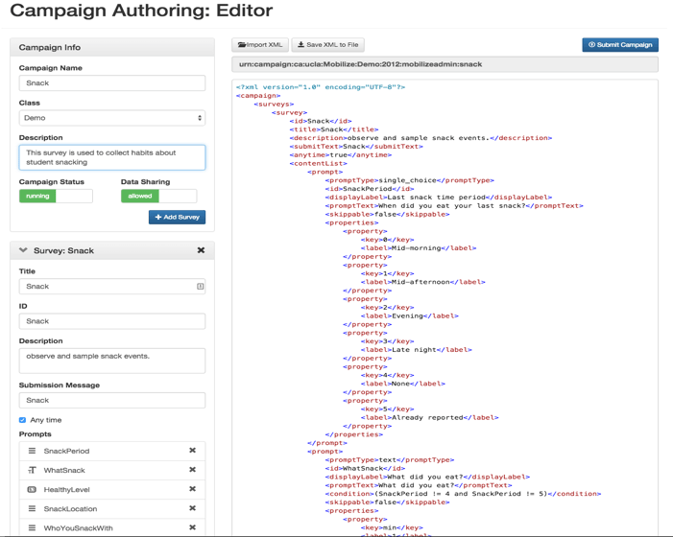Add a new survey

177,218
